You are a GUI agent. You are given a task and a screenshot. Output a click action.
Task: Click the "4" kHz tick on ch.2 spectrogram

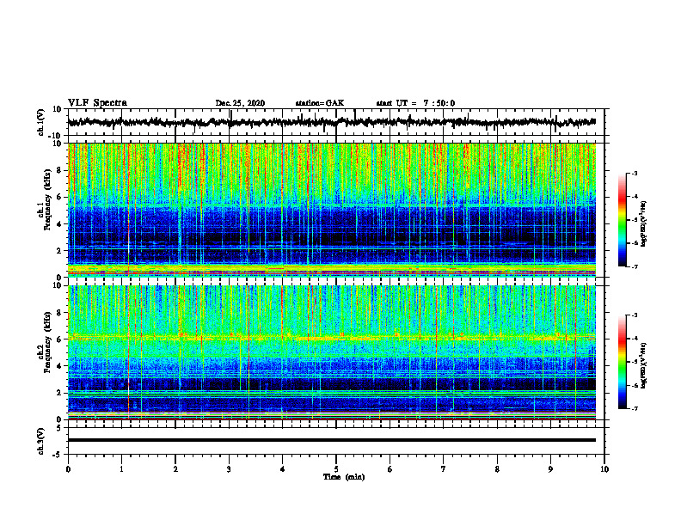(x=59, y=366)
